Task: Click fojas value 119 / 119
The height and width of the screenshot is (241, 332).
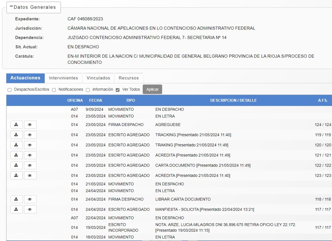Action: click(323, 135)
